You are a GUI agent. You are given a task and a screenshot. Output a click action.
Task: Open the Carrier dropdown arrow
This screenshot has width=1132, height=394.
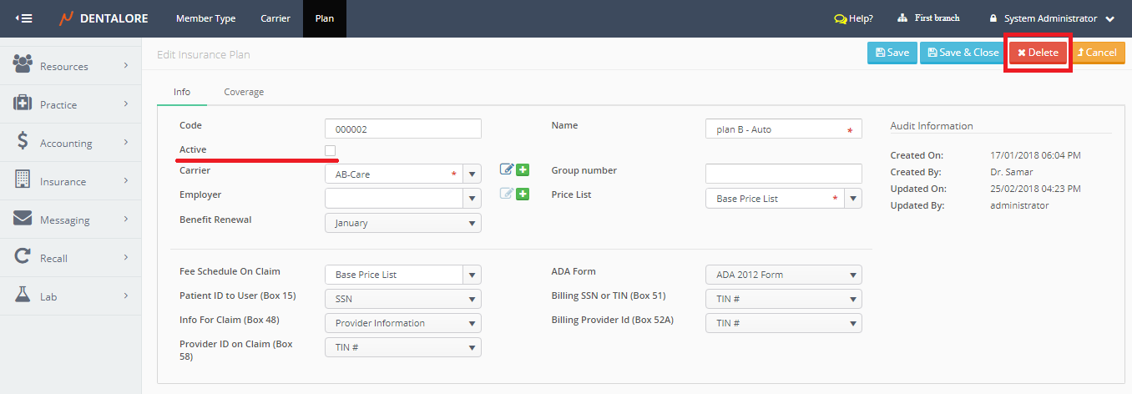[x=472, y=174]
